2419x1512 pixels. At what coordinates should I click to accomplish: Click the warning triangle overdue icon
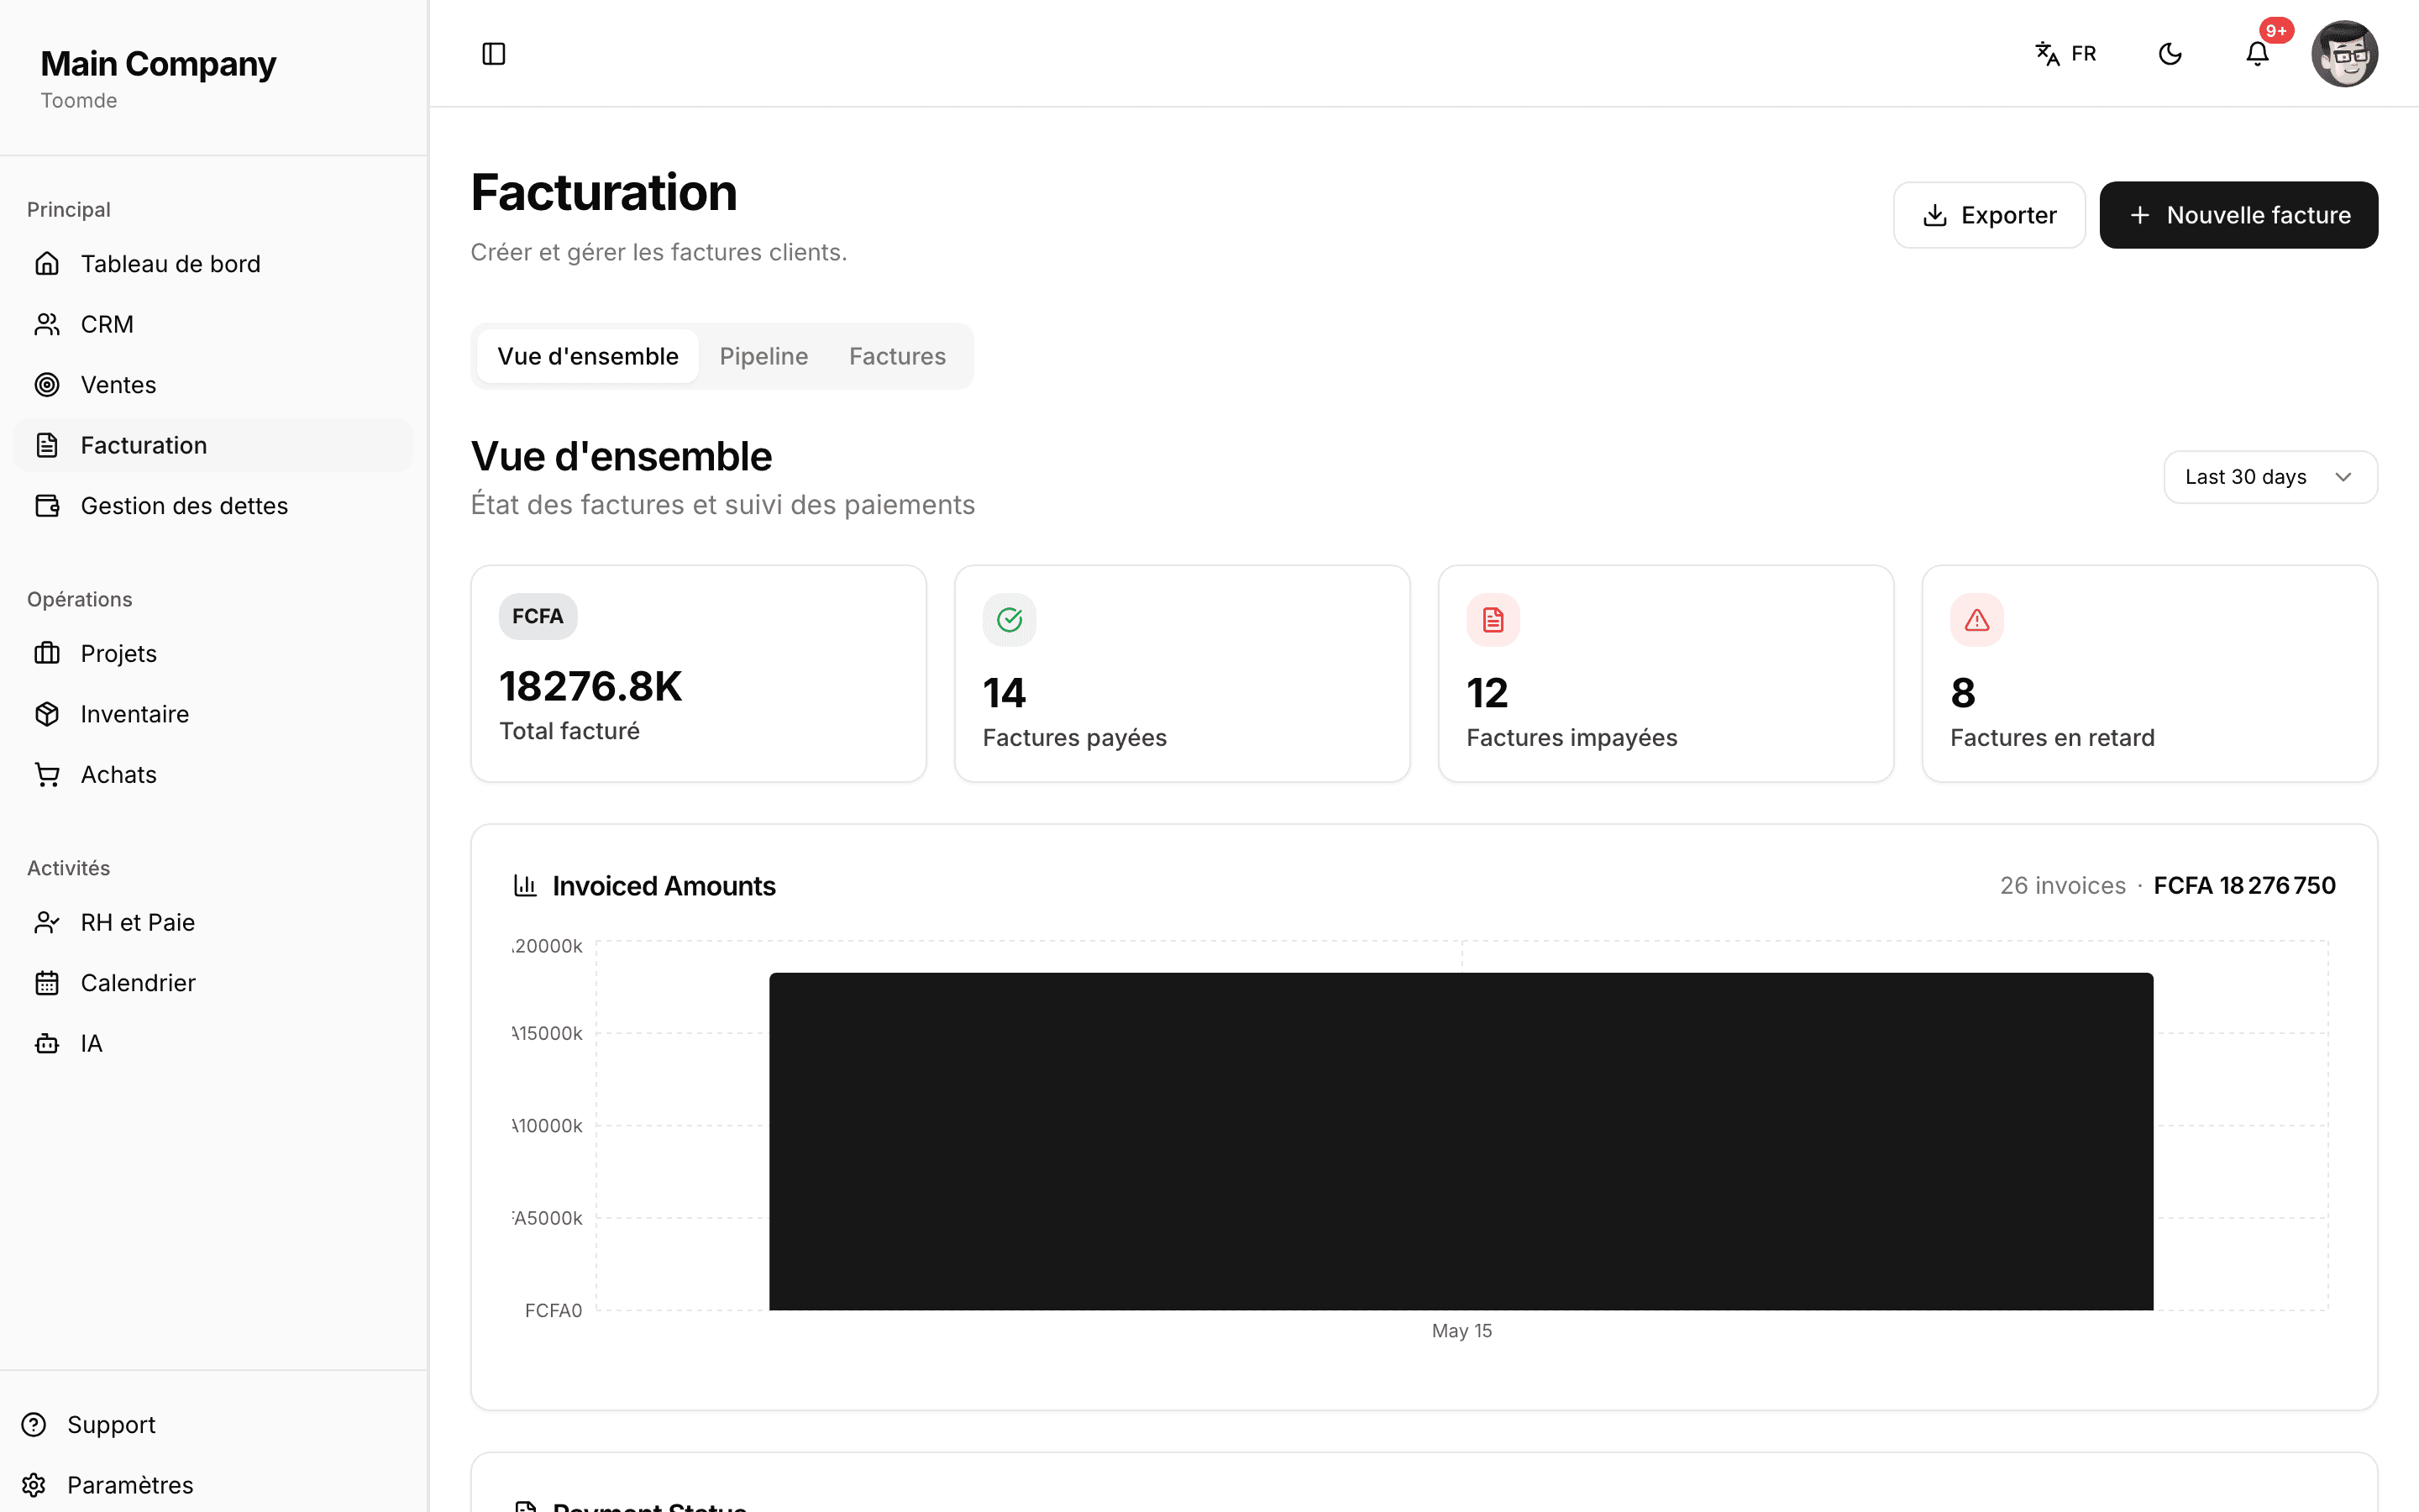click(x=1977, y=620)
